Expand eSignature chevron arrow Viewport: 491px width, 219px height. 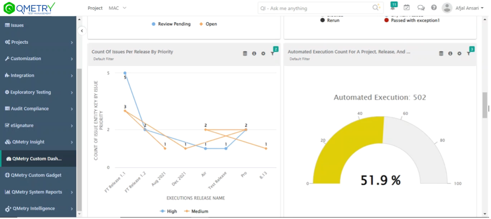tap(72, 126)
